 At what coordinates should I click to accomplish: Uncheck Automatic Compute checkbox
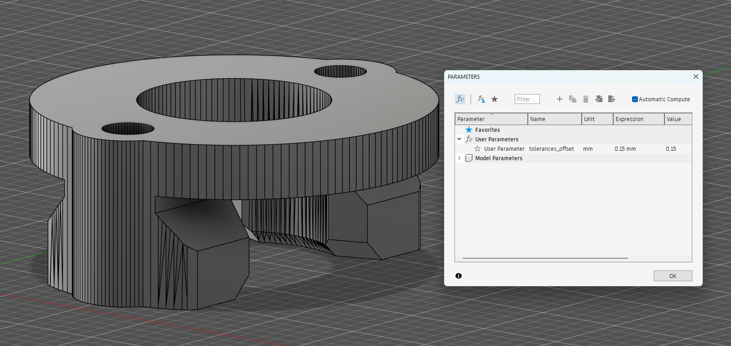click(x=635, y=99)
